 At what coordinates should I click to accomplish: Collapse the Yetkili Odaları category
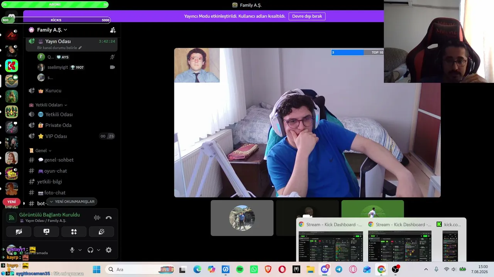[49, 105]
